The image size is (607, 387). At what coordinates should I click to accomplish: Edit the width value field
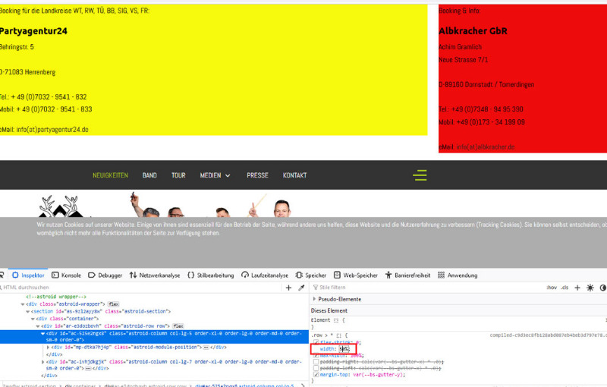pos(344,349)
